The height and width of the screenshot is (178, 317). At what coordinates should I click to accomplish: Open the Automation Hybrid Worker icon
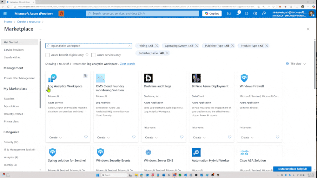[196, 152]
